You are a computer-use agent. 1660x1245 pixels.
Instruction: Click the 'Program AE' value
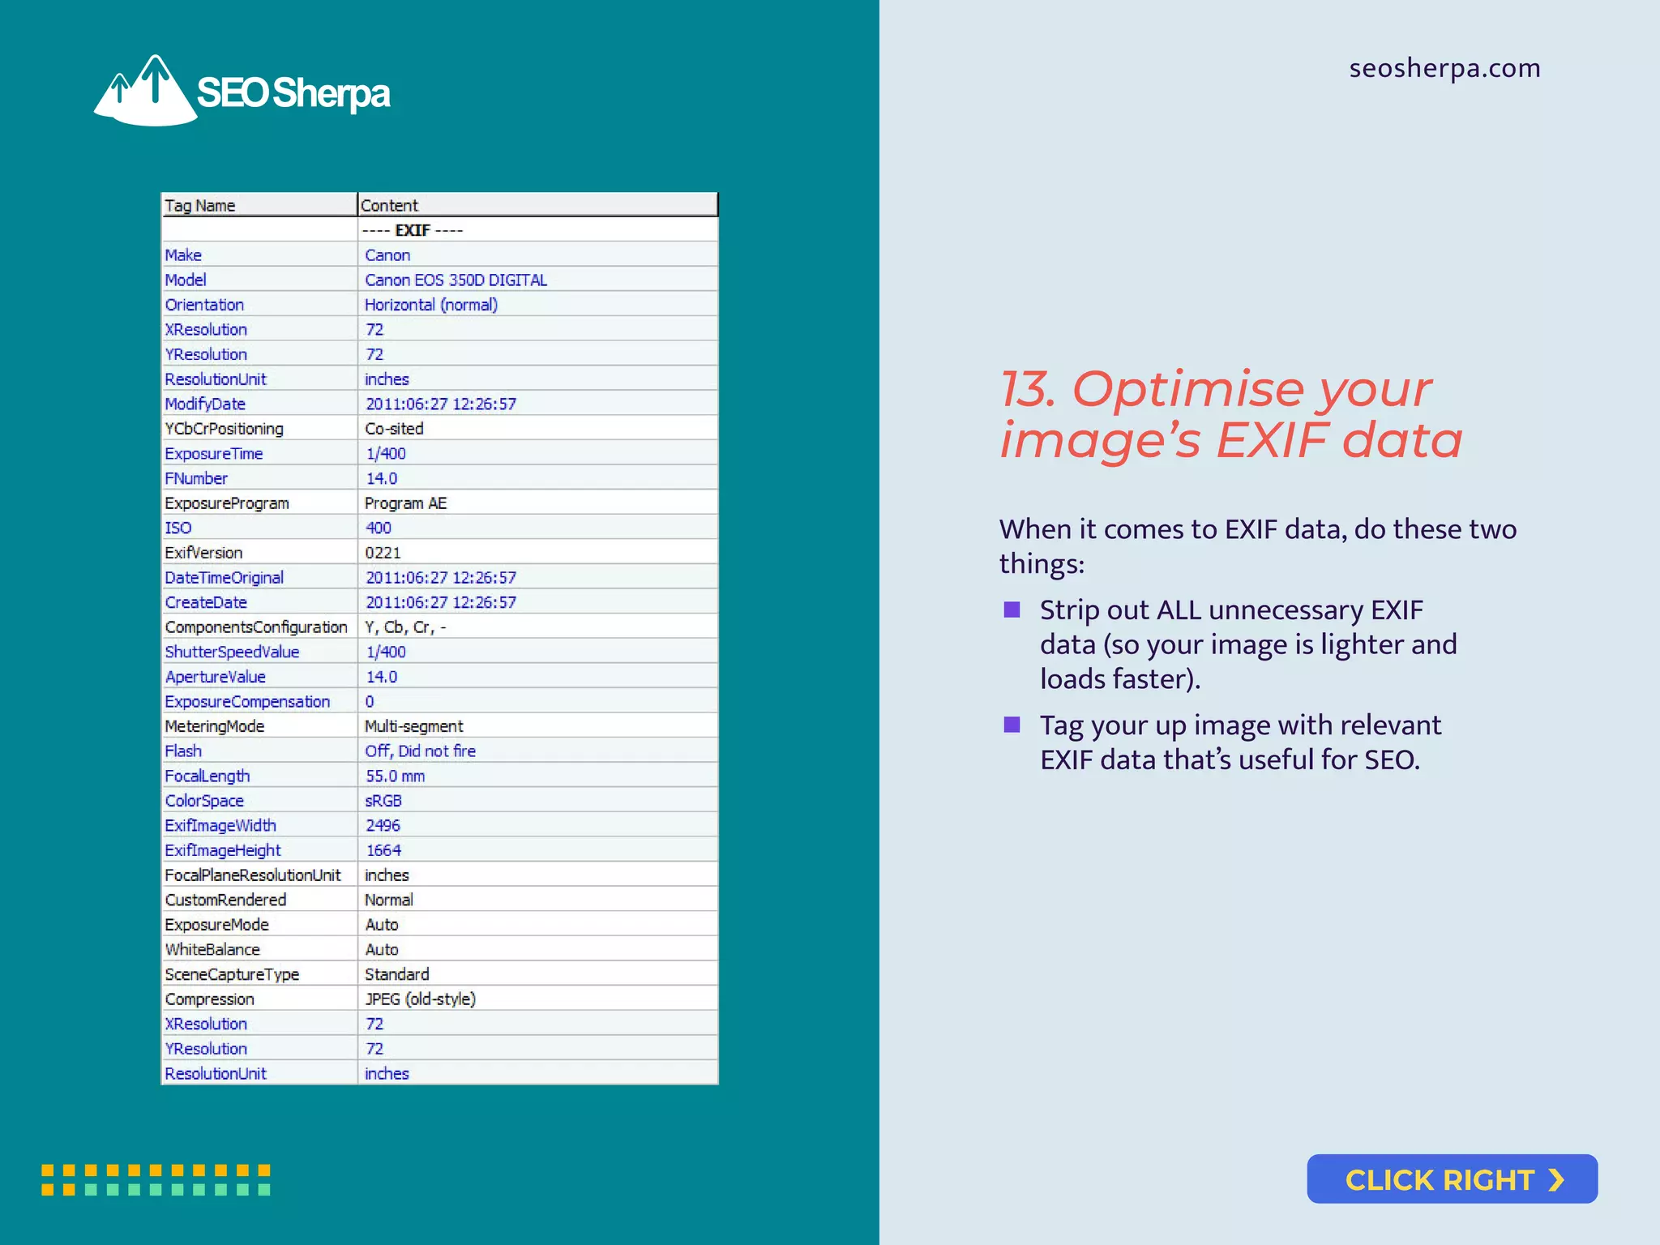tap(405, 503)
